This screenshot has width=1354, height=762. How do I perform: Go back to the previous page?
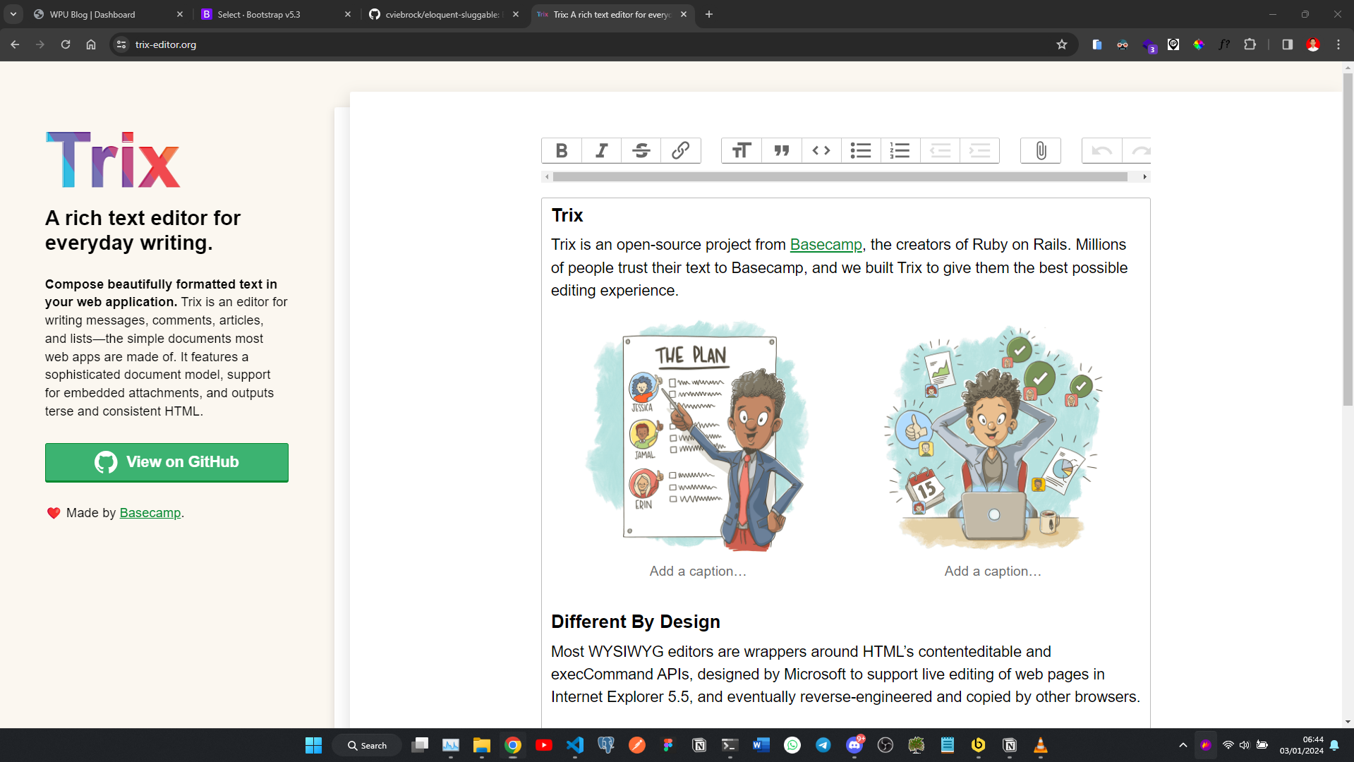[x=15, y=44]
